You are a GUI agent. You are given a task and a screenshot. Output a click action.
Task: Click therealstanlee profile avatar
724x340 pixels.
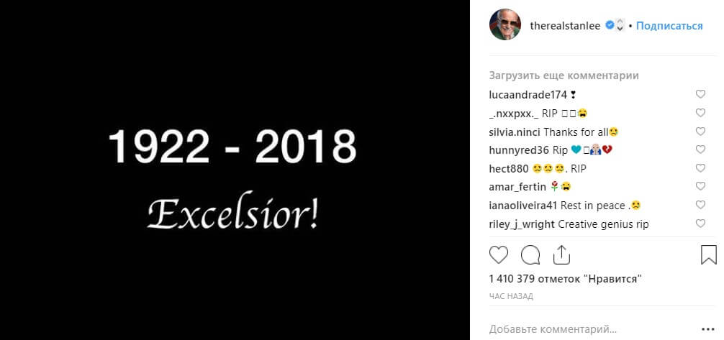(x=505, y=24)
